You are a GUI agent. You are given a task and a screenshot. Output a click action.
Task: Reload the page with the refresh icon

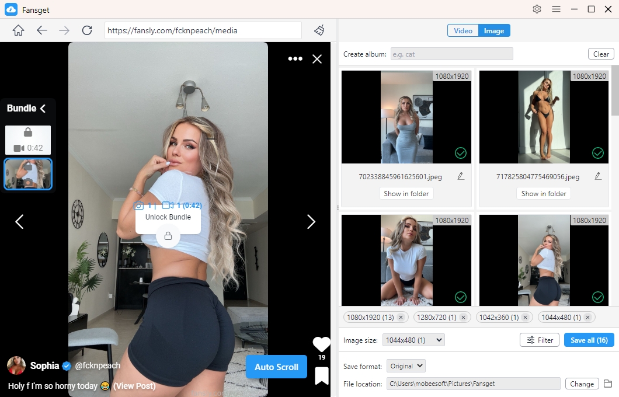click(87, 30)
